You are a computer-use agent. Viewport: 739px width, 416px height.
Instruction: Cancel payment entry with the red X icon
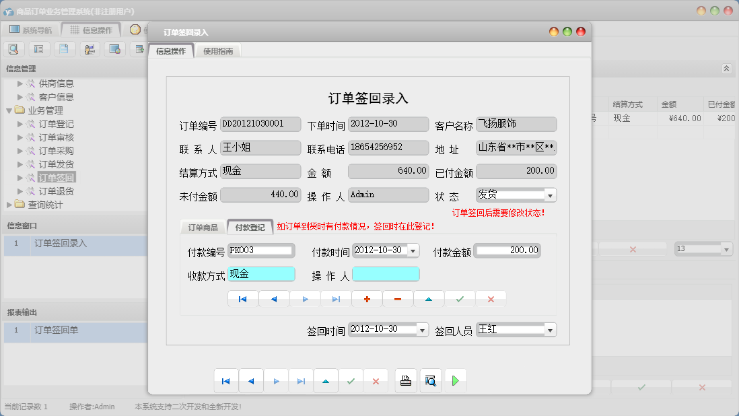[x=491, y=298]
